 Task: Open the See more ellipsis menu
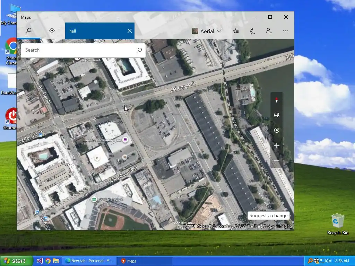click(x=286, y=31)
